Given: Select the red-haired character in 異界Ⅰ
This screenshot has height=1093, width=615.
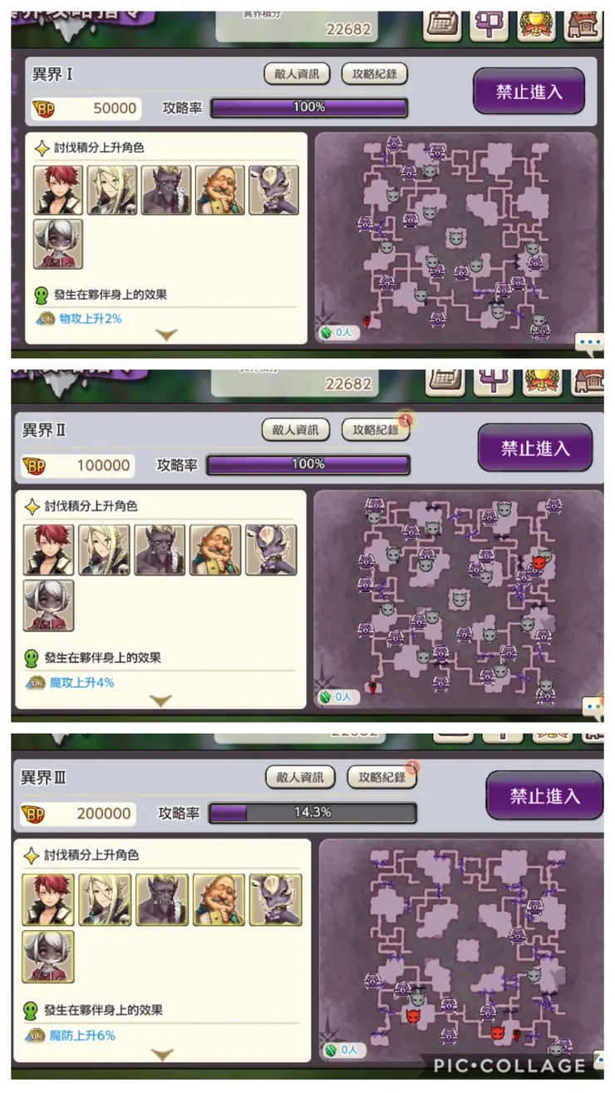Looking at the screenshot, I should click(58, 190).
